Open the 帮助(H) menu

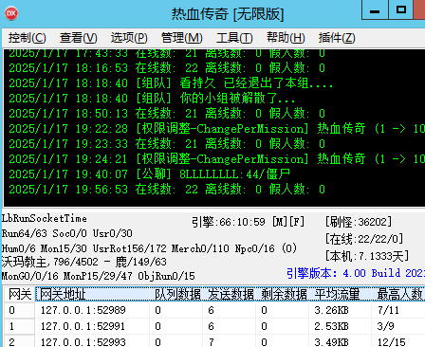point(286,38)
